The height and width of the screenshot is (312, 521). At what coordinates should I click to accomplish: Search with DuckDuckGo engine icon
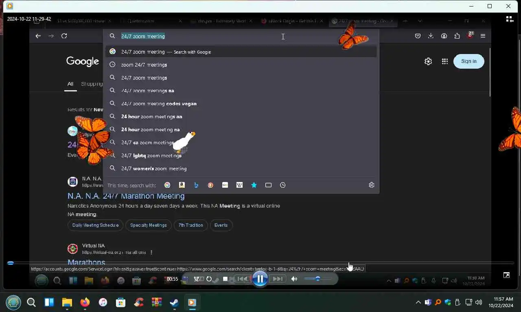[x=210, y=185]
